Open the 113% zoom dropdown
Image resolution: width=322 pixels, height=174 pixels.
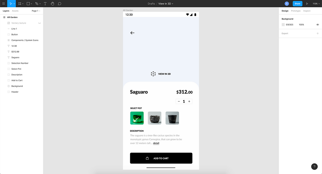point(316,4)
